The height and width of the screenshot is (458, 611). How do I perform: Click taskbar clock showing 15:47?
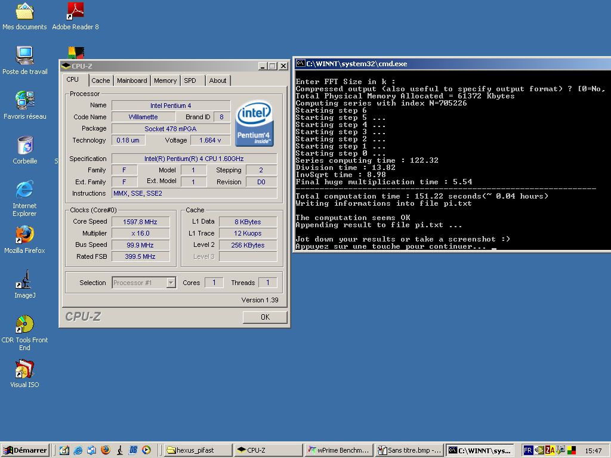click(x=593, y=451)
